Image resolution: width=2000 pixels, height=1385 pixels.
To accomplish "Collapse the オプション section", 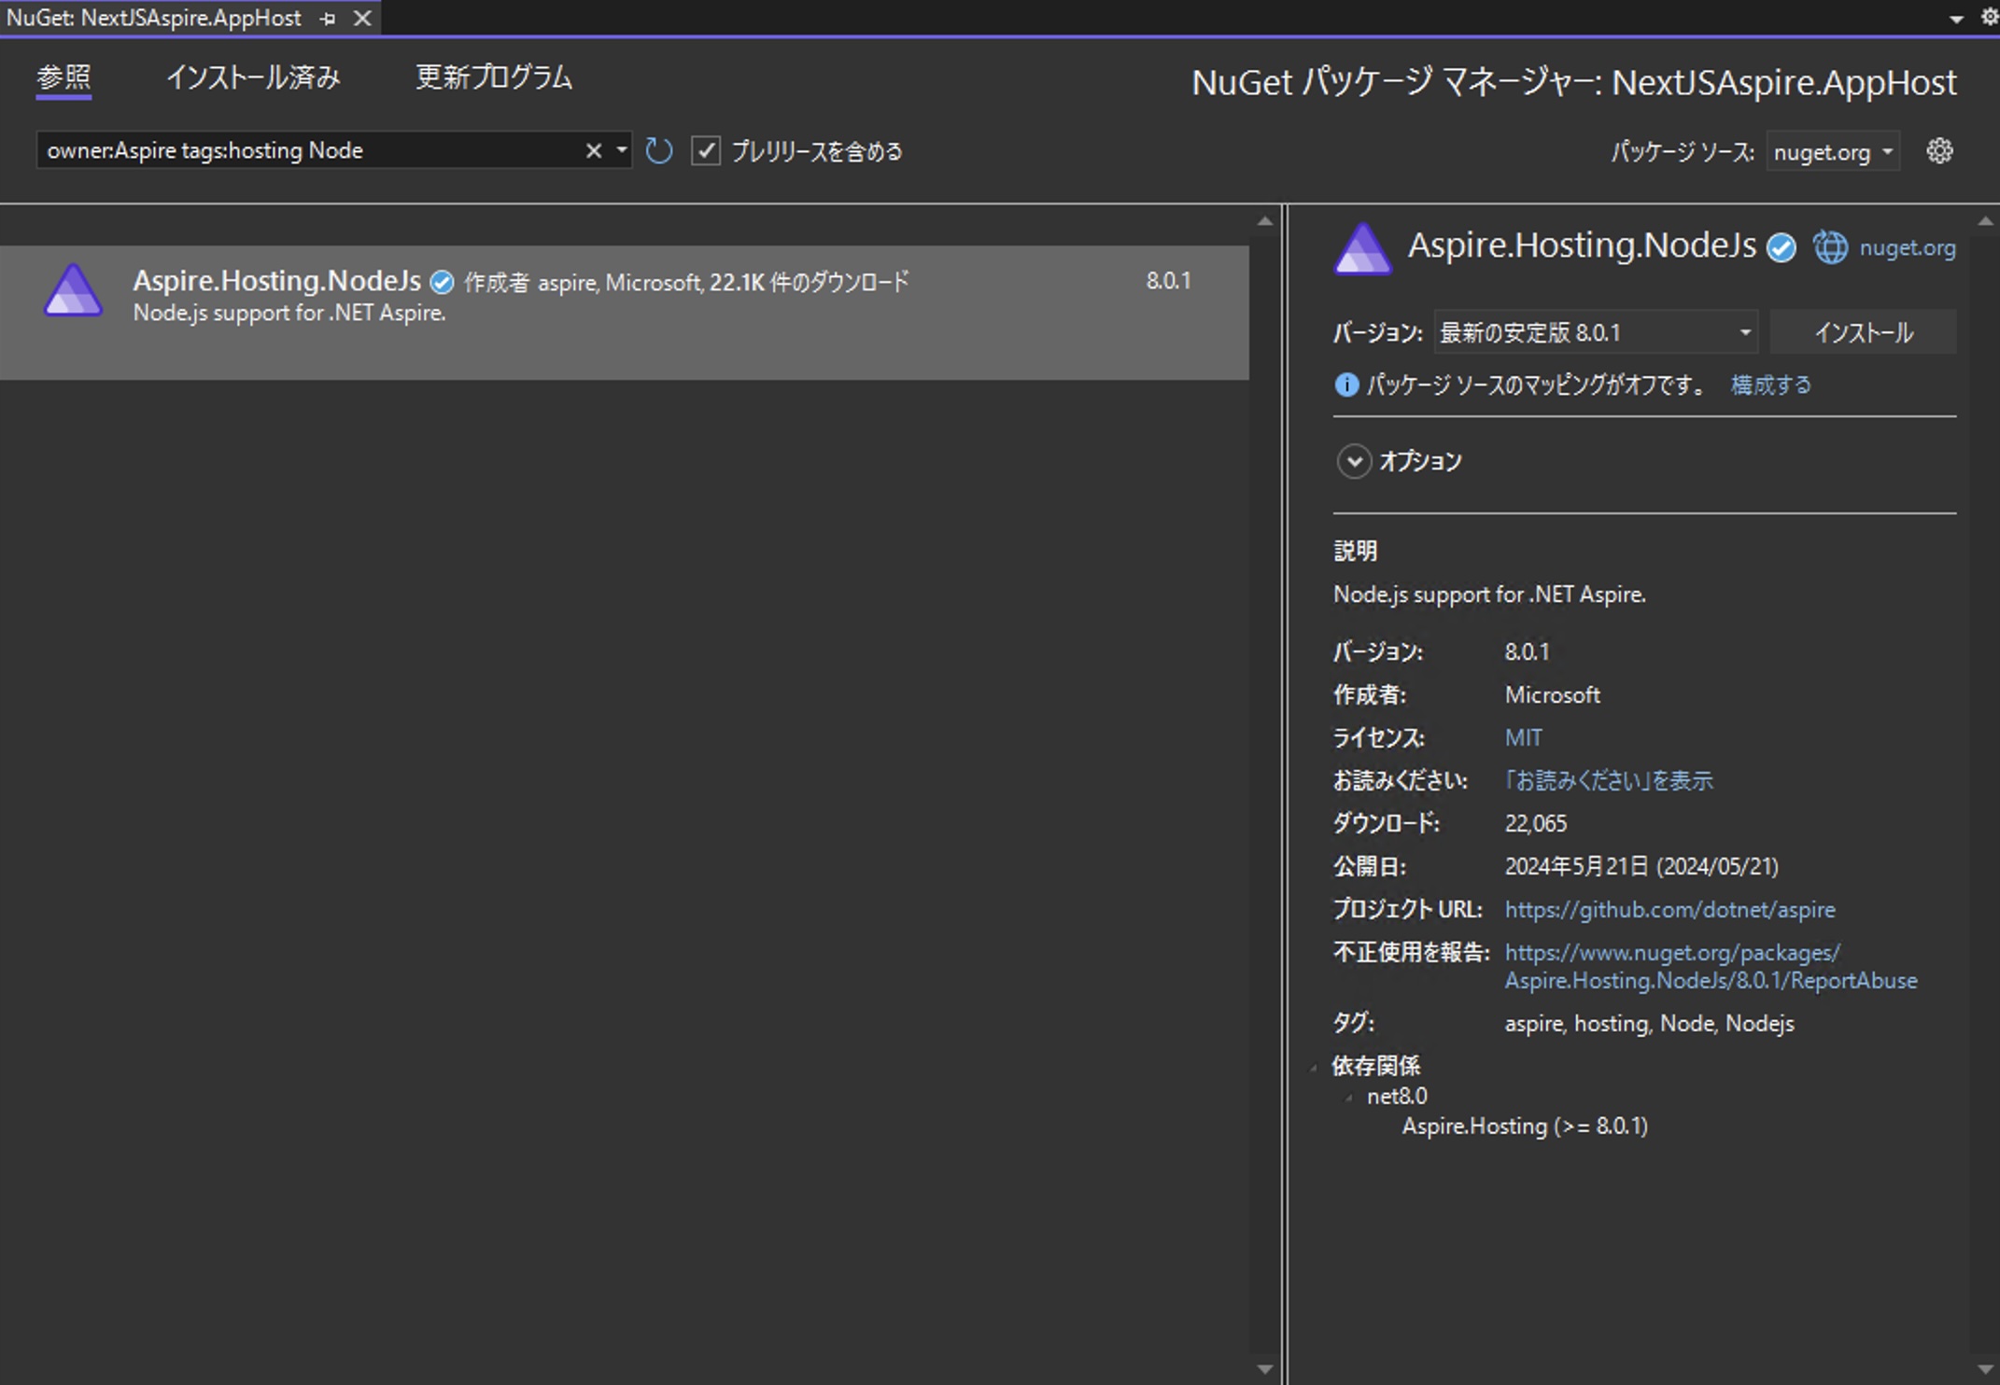I will coord(1354,461).
